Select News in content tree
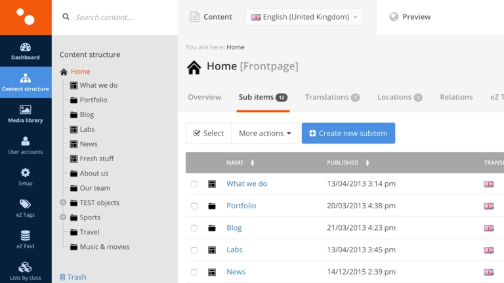 tap(89, 143)
